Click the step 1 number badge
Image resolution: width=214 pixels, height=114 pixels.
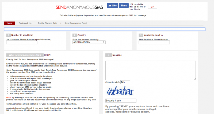click(9, 35)
